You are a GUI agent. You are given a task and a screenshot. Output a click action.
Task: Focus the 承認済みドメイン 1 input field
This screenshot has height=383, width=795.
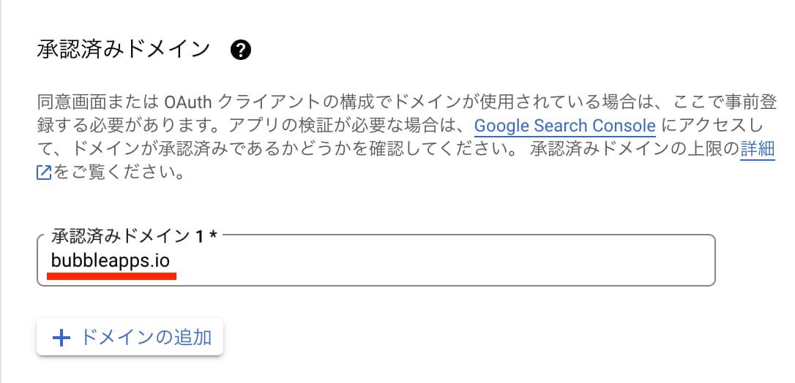coord(376,260)
